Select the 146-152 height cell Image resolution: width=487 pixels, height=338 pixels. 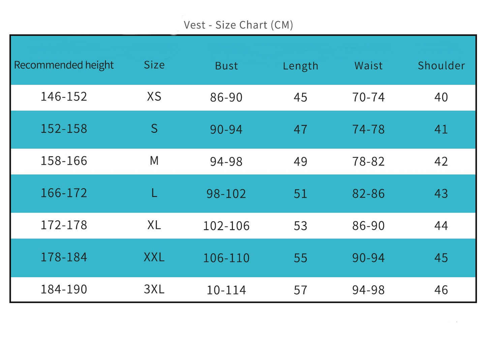point(64,97)
